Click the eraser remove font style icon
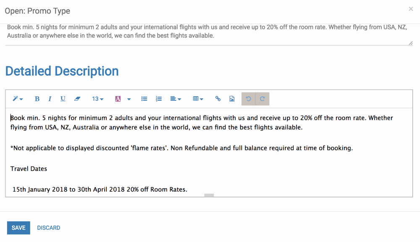Viewport: 420px width, 242px height. point(77,99)
